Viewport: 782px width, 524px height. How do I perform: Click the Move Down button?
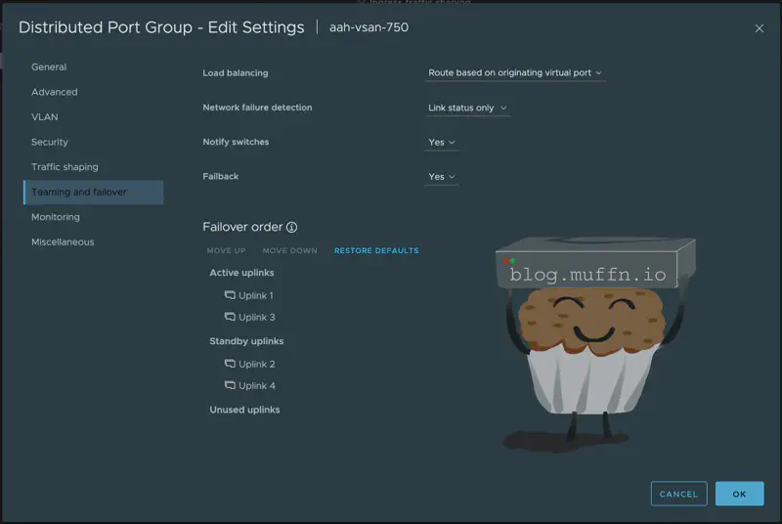point(289,251)
